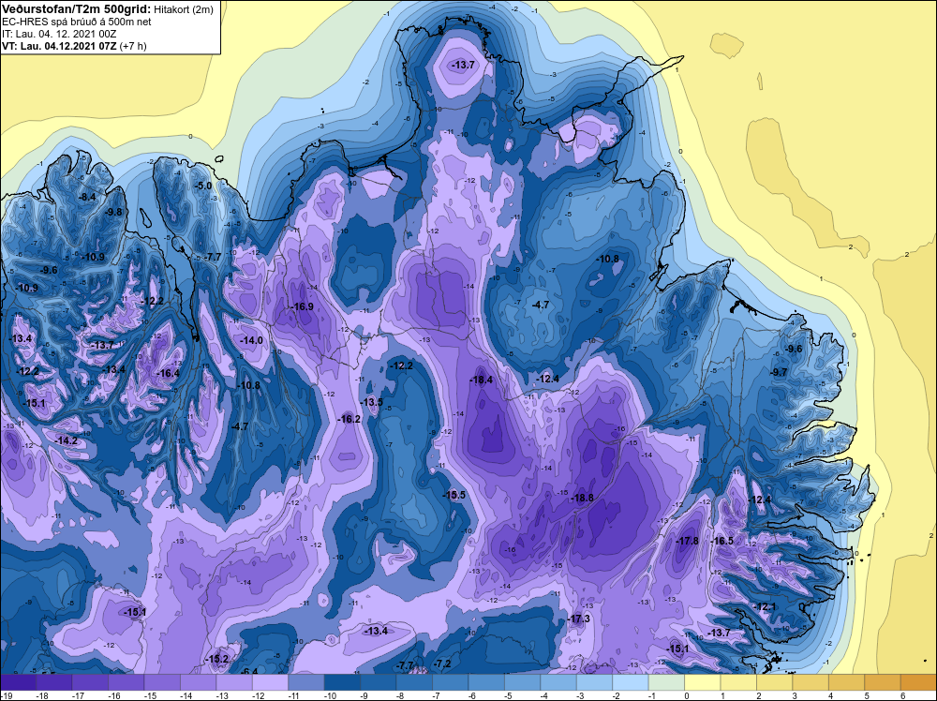
Task: Click the legend swatch between -19 and -18
Action: coord(18,682)
